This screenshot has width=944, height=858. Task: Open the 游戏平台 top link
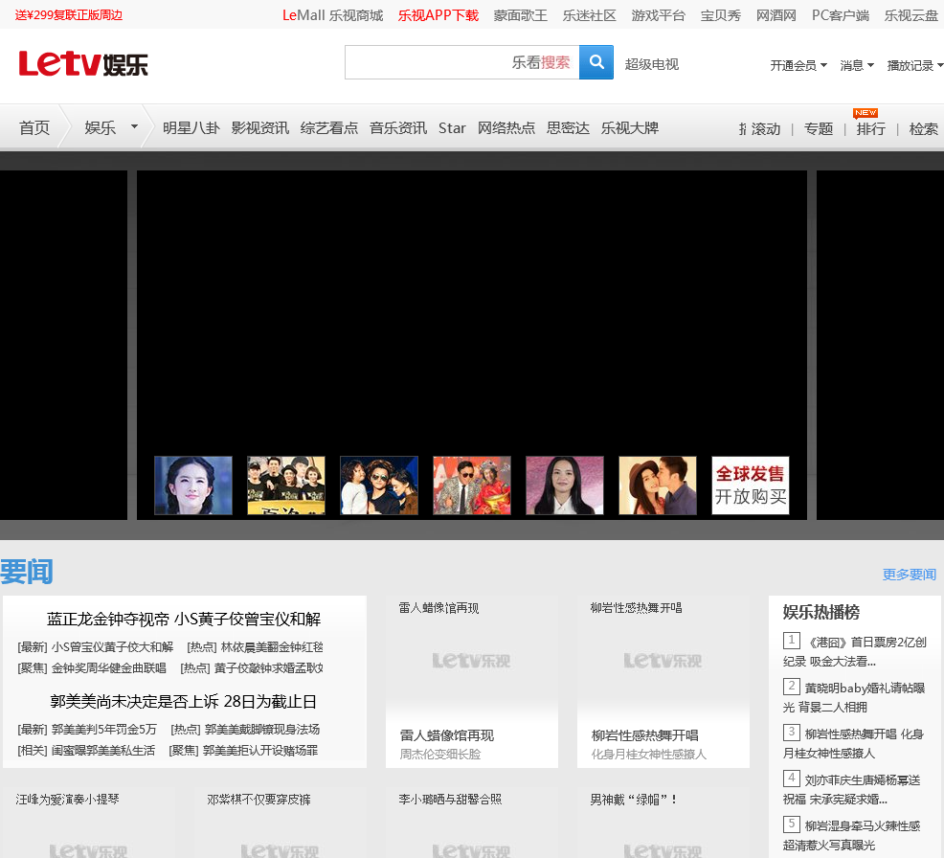point(659,15)
